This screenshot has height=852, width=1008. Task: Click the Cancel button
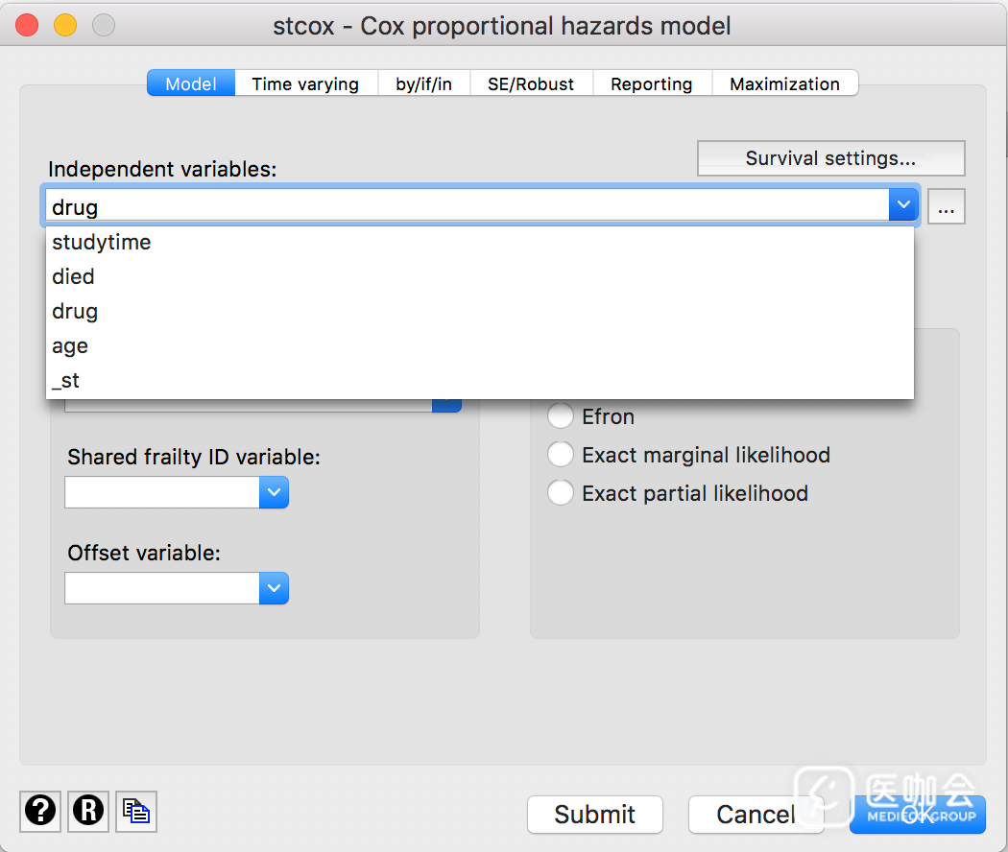tap(756, 815)
